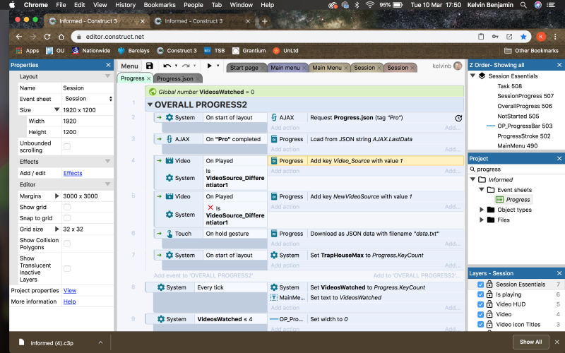Click the kelvinb user avatar
565x353 pixels.
[x=458, y=66]
